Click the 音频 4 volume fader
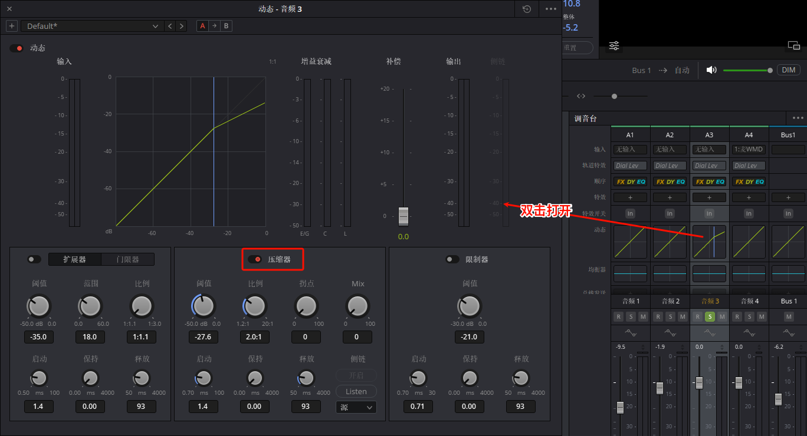Viewport: 807px width, 436px height. (x=739, y=383)
